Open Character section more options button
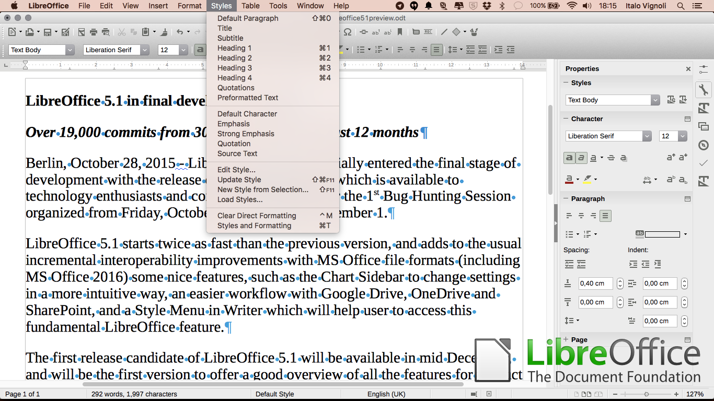The width and height of the screenshot is (714, 401). [687, 119]
